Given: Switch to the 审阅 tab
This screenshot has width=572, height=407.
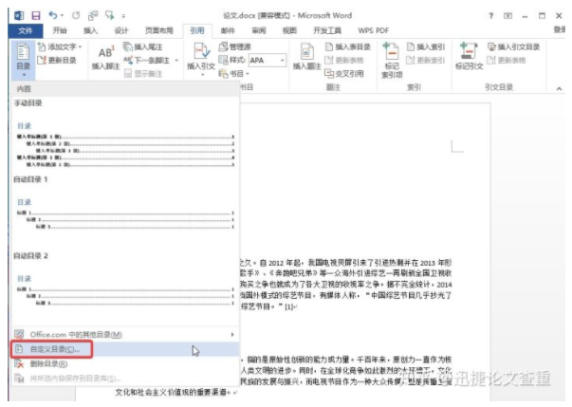Looking at the screenshot, I should pyautogui.click(x=259, y=30).
